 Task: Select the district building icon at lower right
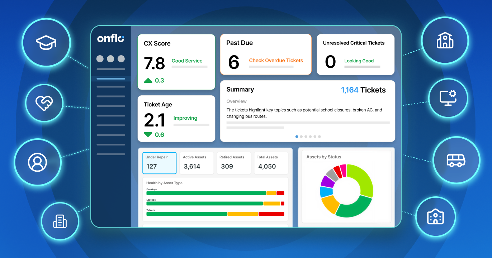(435, 217)
